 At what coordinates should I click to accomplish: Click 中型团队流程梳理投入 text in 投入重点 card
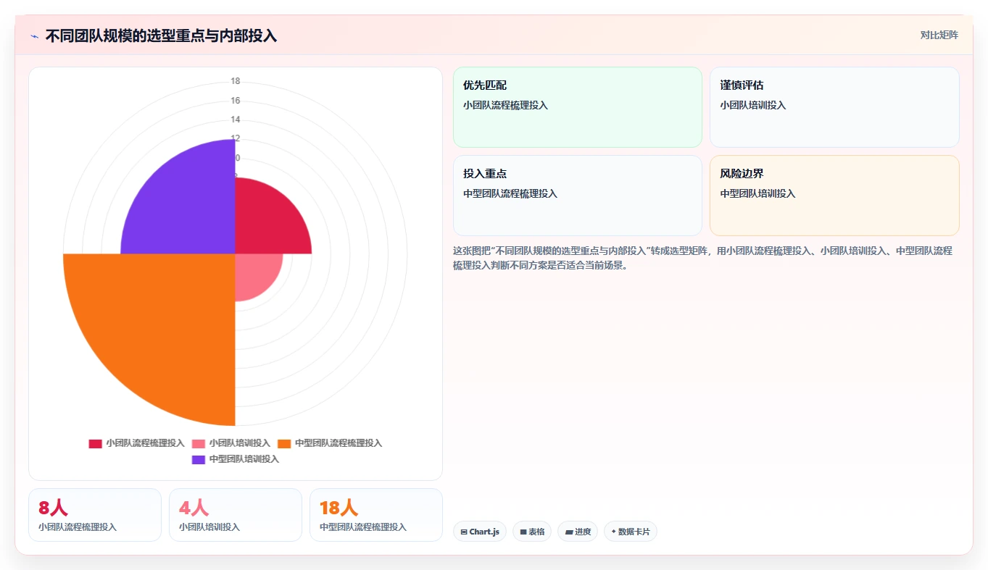coord(510,193)
